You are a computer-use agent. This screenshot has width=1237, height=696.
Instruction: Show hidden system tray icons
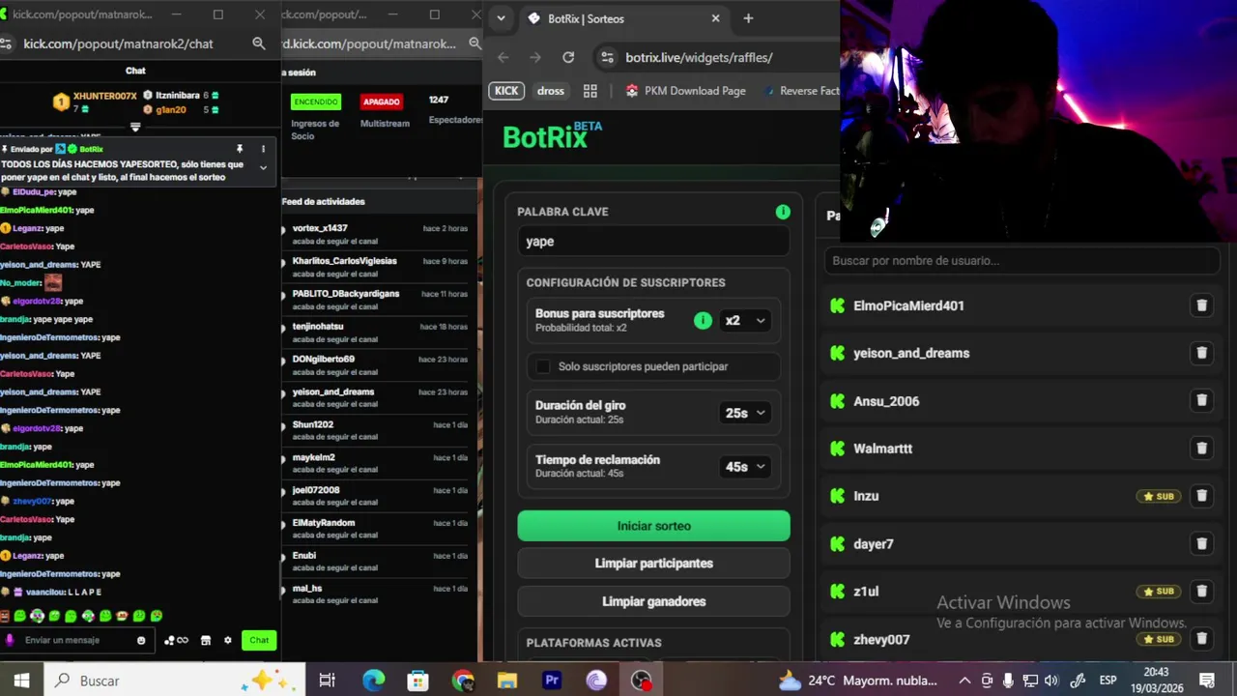click(964, 681)
